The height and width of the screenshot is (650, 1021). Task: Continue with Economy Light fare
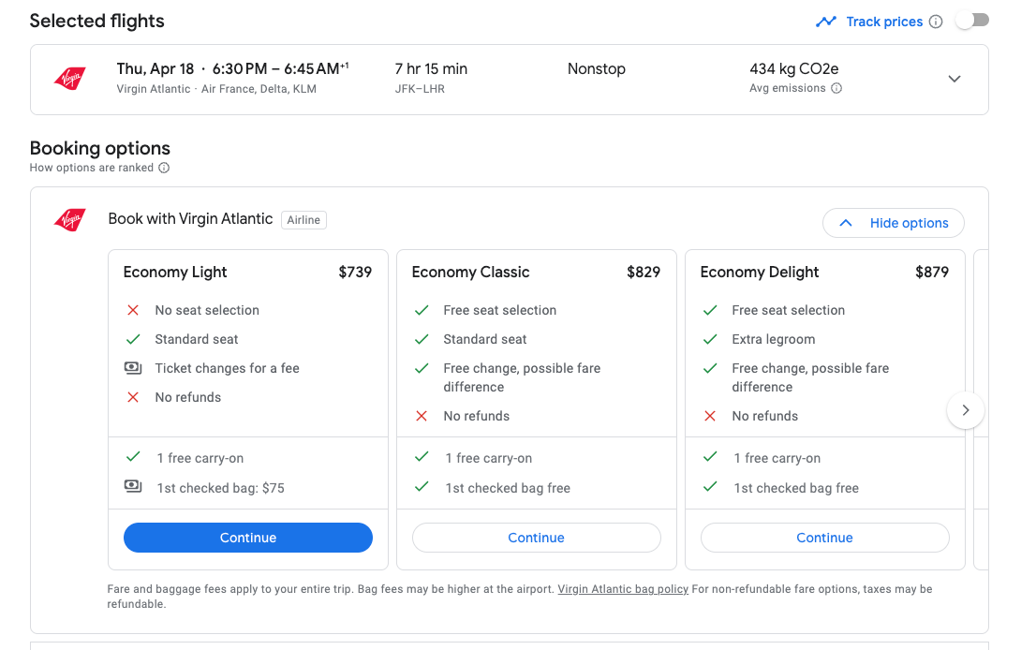248,538
